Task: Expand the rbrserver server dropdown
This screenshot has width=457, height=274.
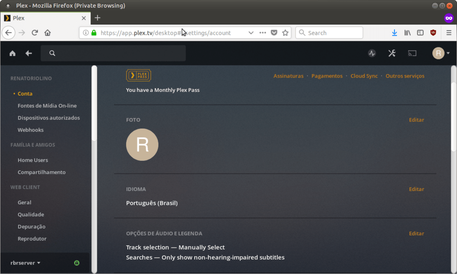Action: pyautogui.click(x=26, y=263)
